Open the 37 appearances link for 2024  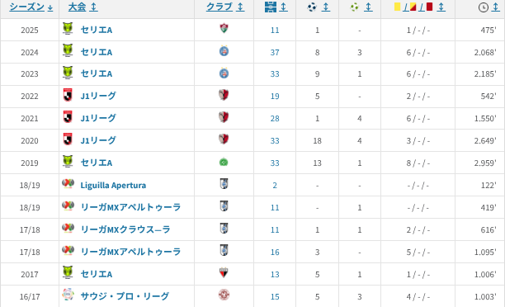275,52
